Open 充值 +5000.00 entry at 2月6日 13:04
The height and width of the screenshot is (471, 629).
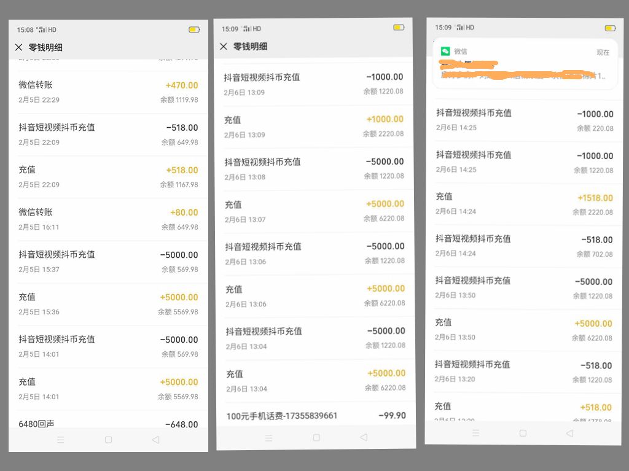(316, 381)
